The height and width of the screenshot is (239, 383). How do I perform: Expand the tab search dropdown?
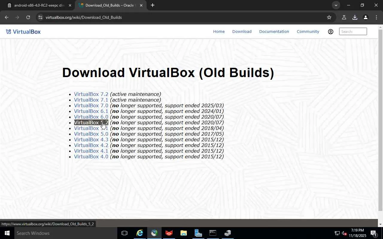point(336,5)
